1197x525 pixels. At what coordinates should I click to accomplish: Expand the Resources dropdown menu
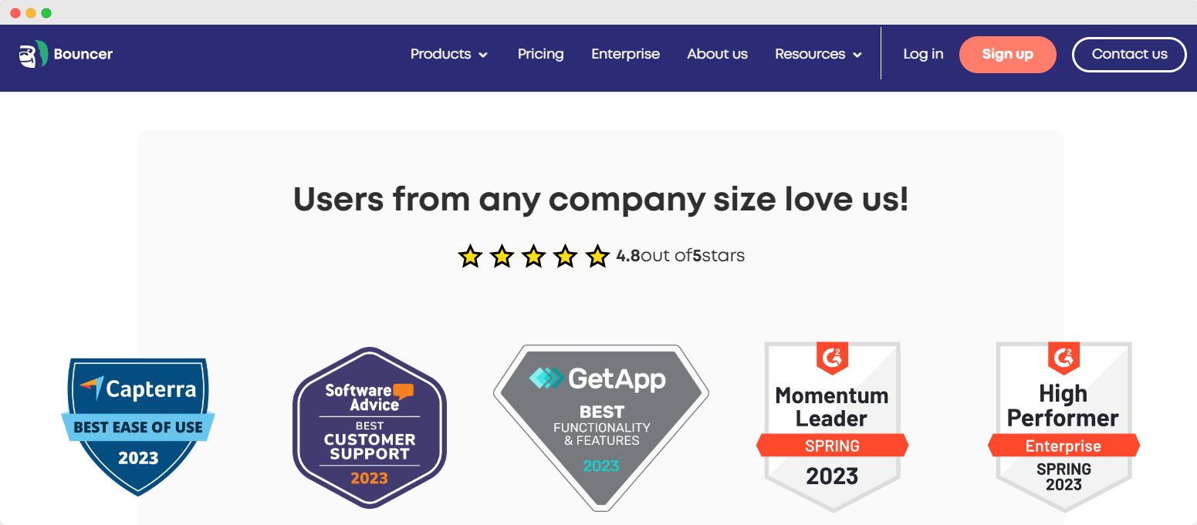pos(810,54)
